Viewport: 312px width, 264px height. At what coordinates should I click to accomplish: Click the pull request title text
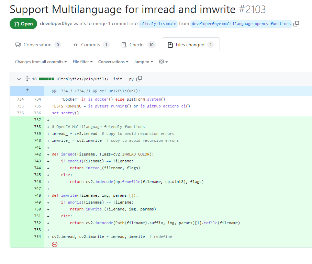pyautogui.click(x=123, y=9)
